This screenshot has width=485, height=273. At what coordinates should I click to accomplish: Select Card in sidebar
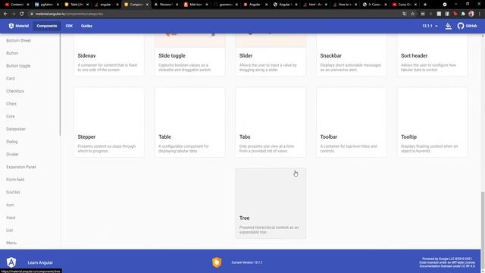coord(11,79)
